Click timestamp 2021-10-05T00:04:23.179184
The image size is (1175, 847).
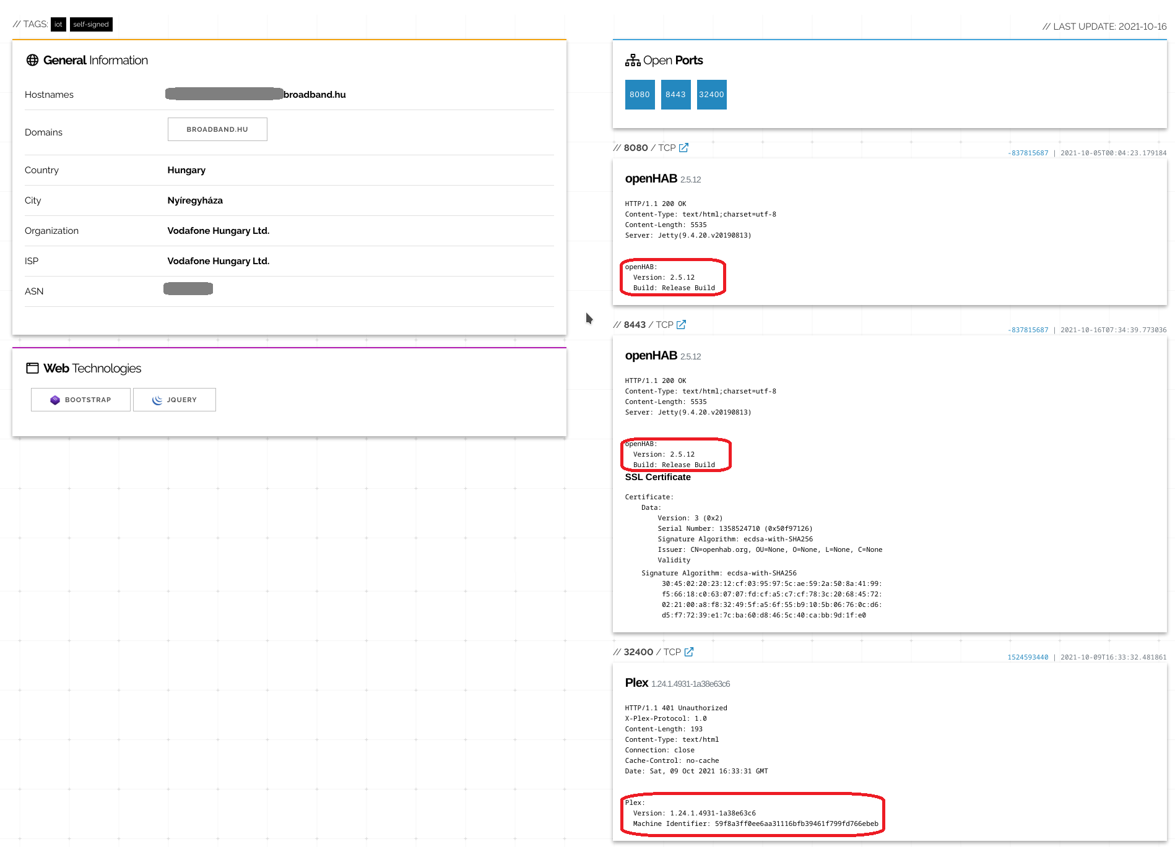tap(1113, 153)
